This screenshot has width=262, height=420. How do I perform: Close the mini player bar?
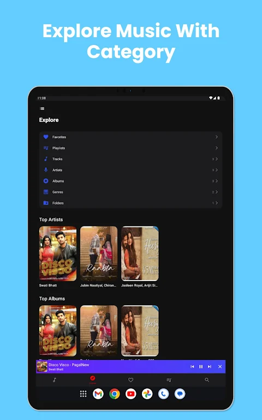220,366
